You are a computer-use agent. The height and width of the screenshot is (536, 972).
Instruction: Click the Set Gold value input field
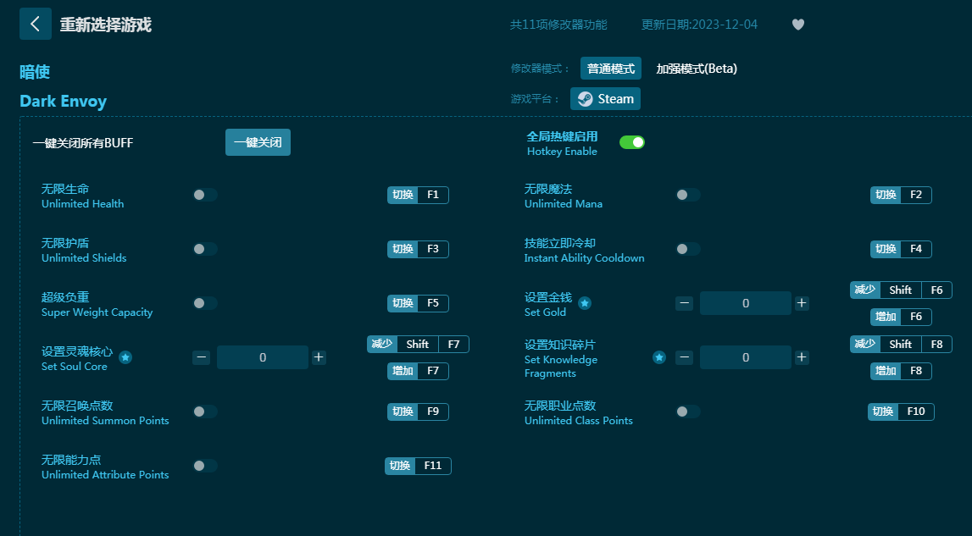pyautogui.click(x=745, y=303)
